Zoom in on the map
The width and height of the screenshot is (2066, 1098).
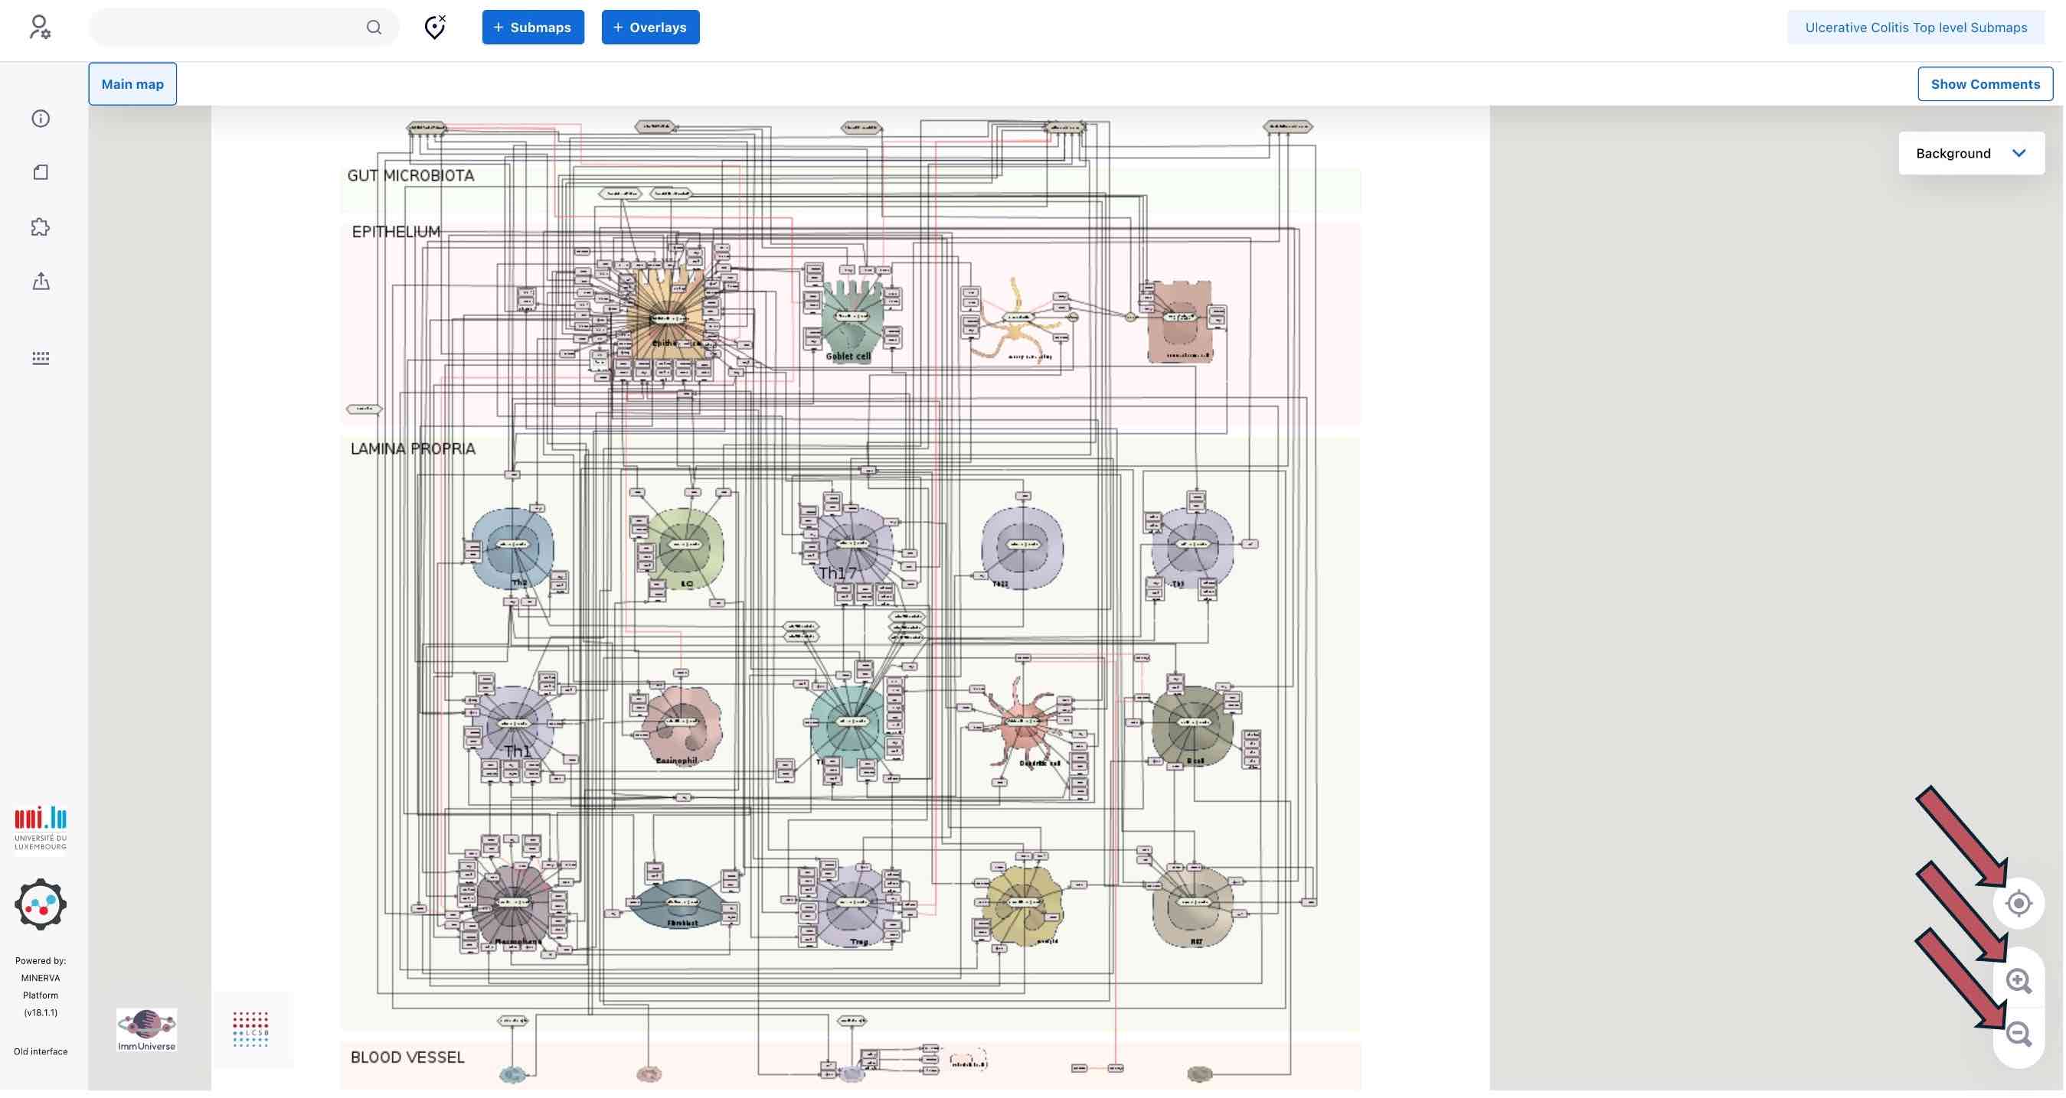tap(2018, 981)
